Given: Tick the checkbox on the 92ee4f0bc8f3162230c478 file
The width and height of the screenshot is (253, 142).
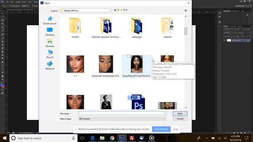Looking at the screenshot, I should [128, 56].
